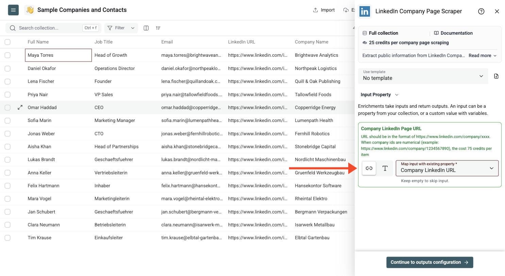Screen dimensions: 505x276
Task: Click the Email column header
Action: [167, 42]
